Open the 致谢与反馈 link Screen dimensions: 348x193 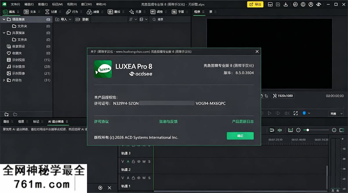(168, 122)
